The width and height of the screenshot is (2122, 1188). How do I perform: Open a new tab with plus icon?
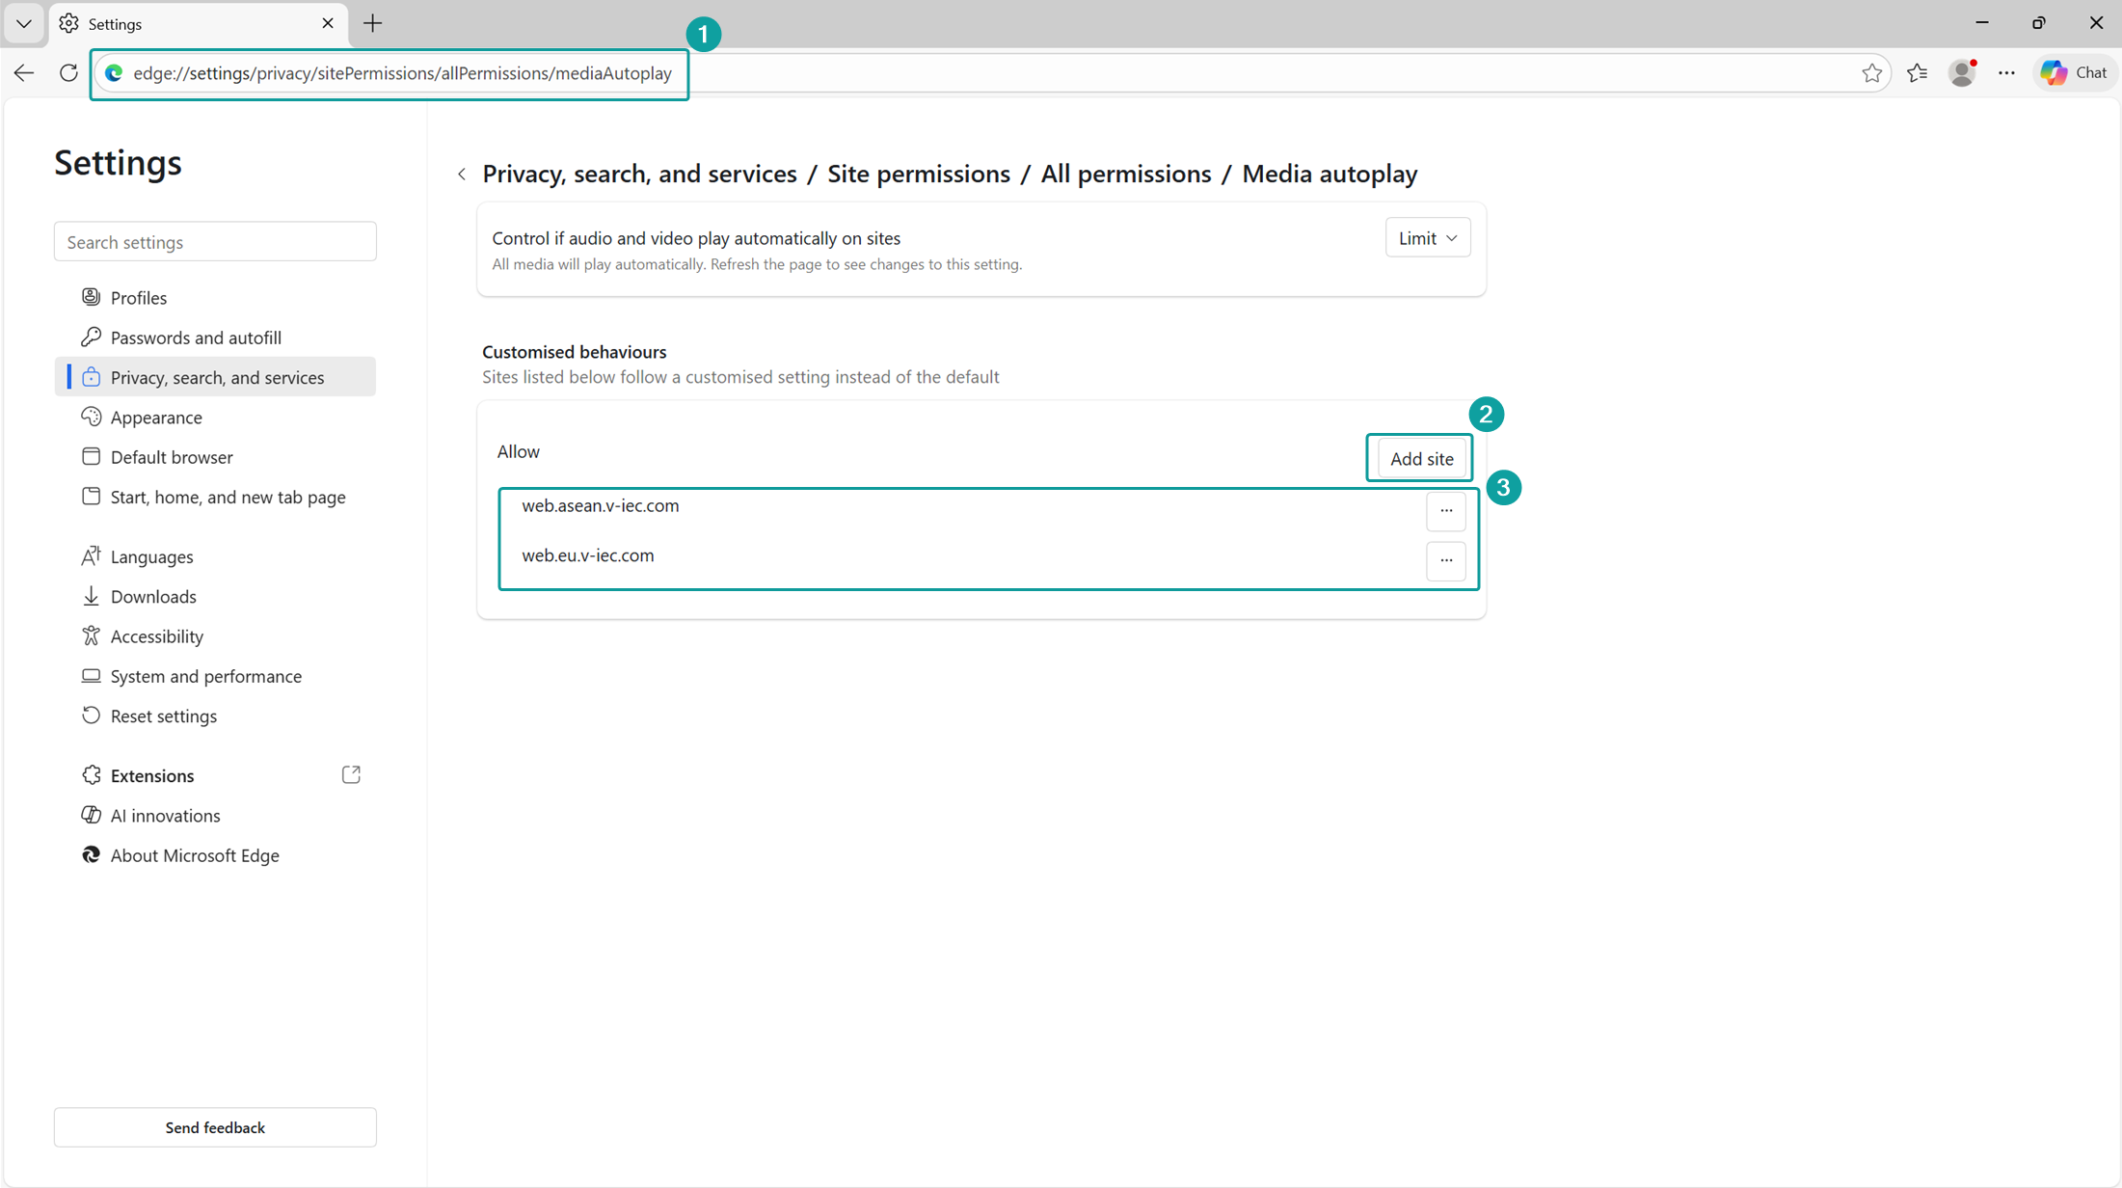pos(372,23)
